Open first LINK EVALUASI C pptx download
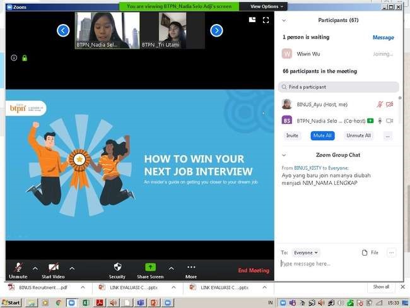 (129, 287)
